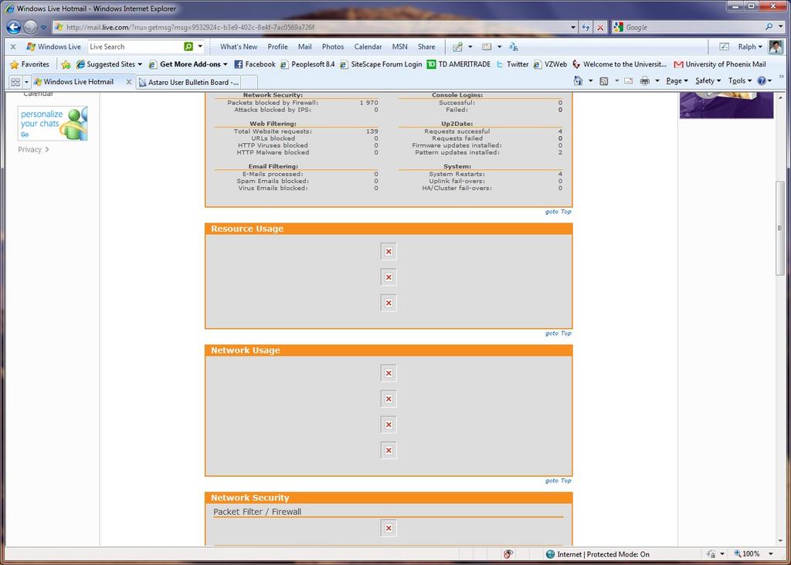Open the search provider dropdown arrow

pyautogui.click(x=781, y=27)
